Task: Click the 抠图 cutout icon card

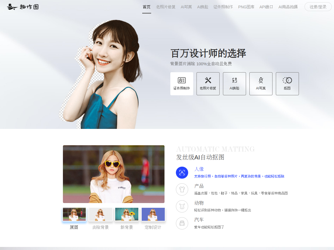Action: [x=287, y=84]
